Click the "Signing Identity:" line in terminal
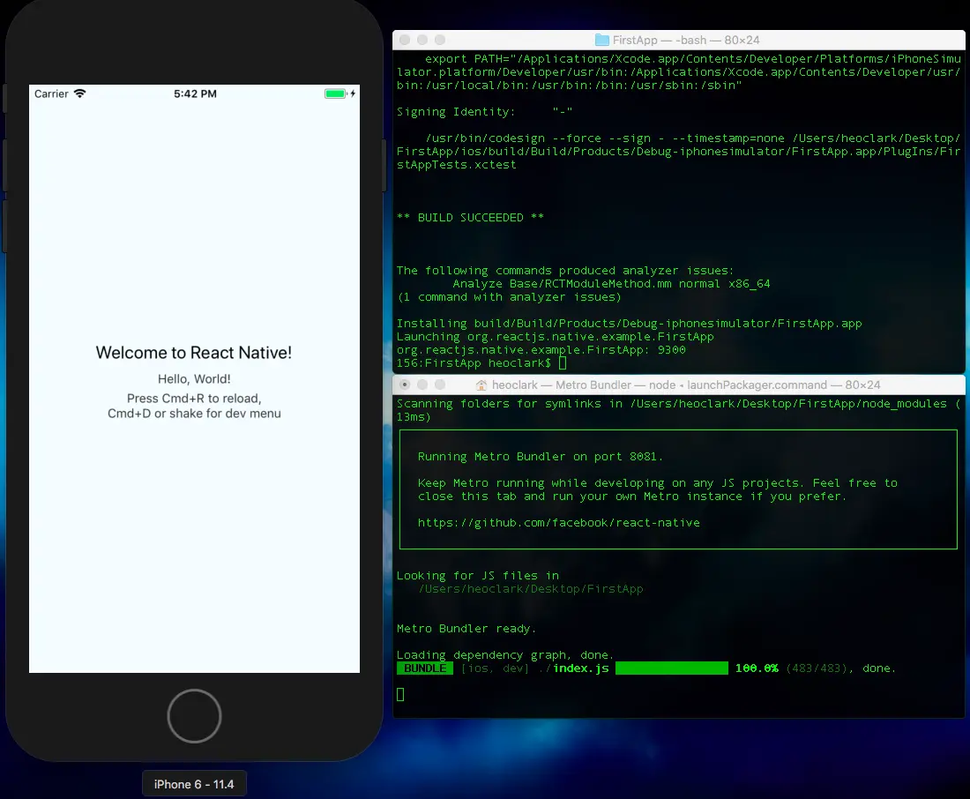Viewport: 970px width, 799px height. click(x=484, y=111)
